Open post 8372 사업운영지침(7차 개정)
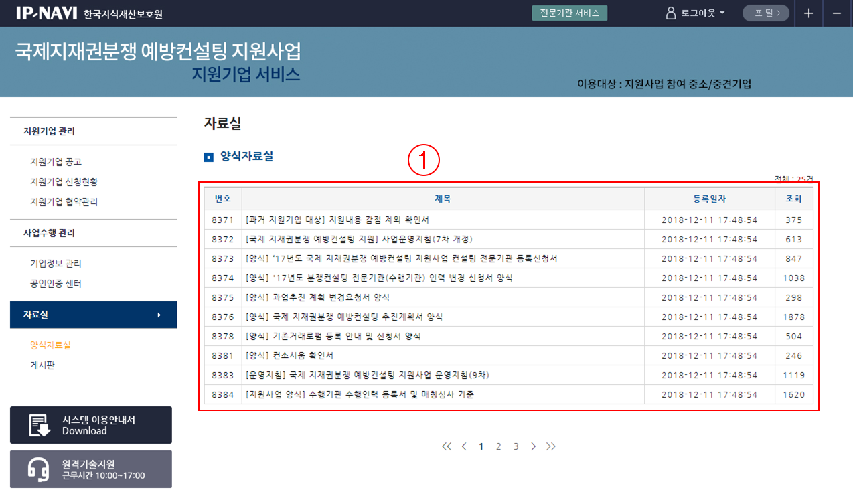Viewport: 853px width, 496px height. tap(360, 239)
